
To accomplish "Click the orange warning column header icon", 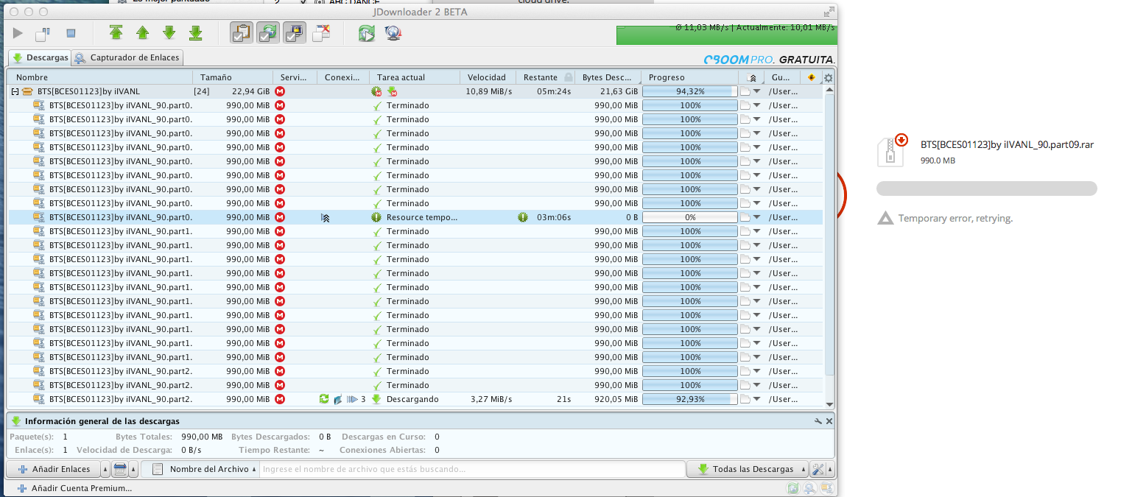I will [x=811, y=77].
